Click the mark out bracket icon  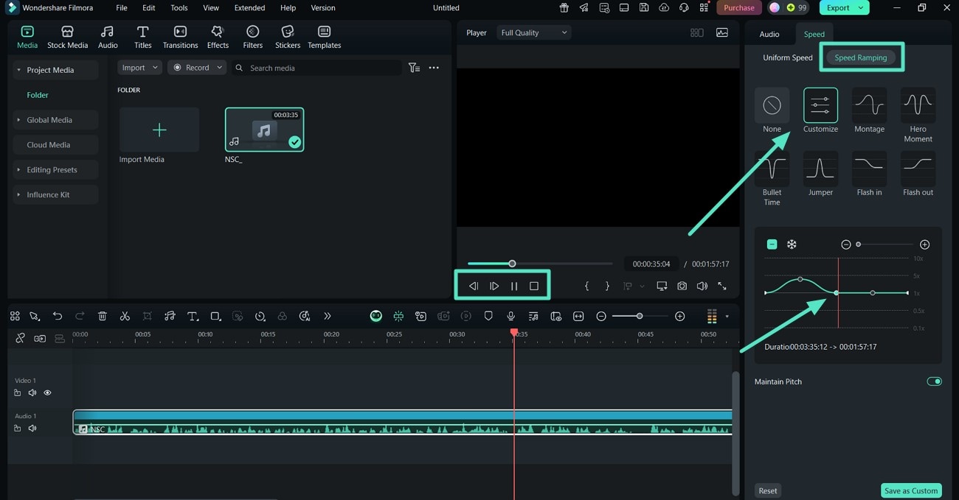click(607, 286)
